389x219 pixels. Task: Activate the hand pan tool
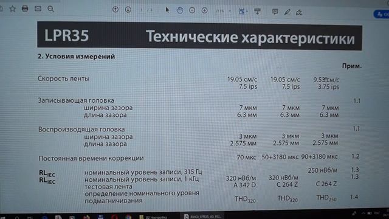pos(180,10)
